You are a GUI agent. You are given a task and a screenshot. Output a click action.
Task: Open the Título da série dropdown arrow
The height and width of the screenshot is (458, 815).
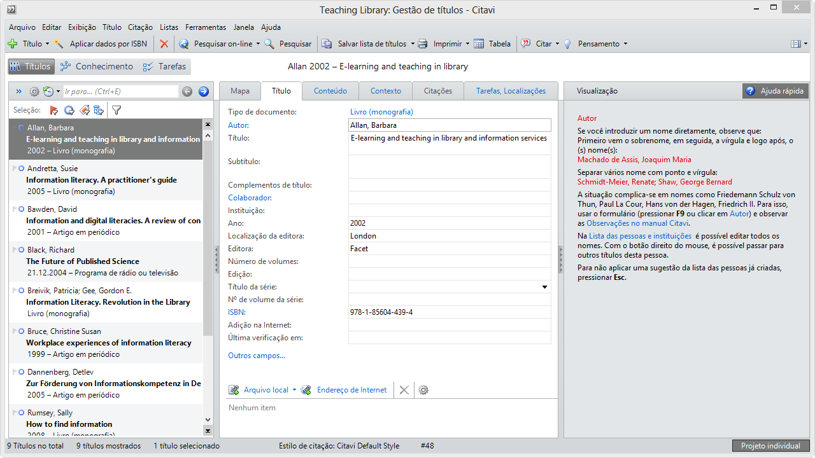[x=544, y=287]
